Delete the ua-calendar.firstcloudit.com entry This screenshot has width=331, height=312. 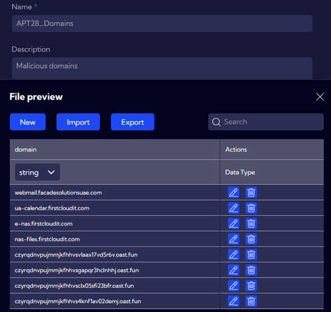[x=251, y=208]
